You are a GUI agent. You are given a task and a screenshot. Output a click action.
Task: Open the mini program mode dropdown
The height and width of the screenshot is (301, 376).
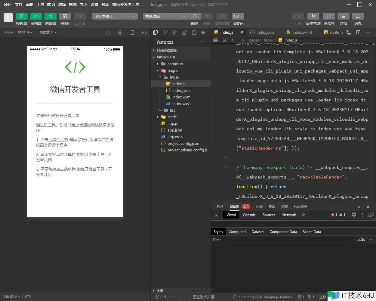(x=115, y=17)
